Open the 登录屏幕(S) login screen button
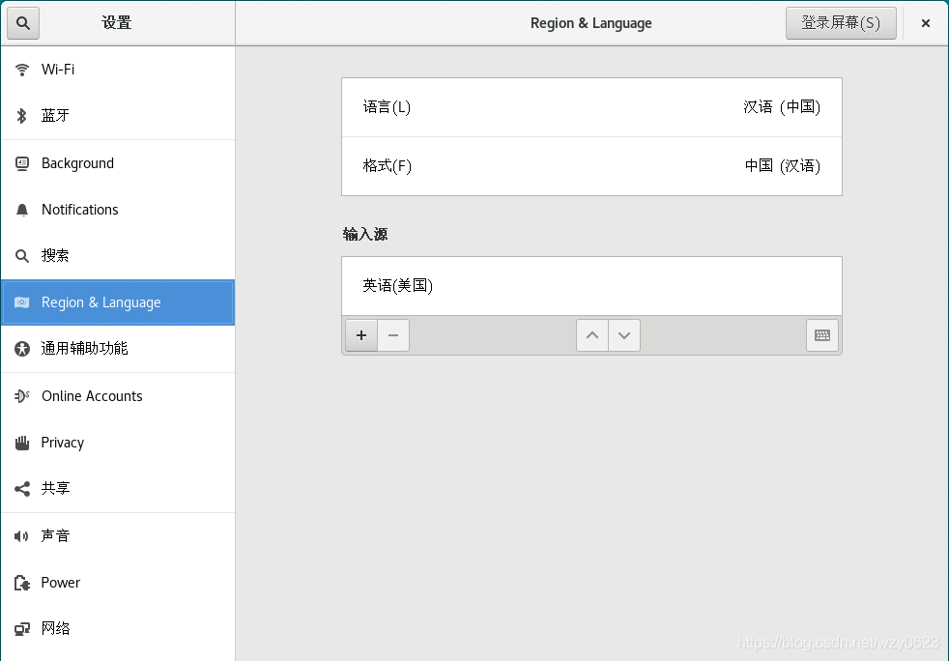 [x=841, y=23]
